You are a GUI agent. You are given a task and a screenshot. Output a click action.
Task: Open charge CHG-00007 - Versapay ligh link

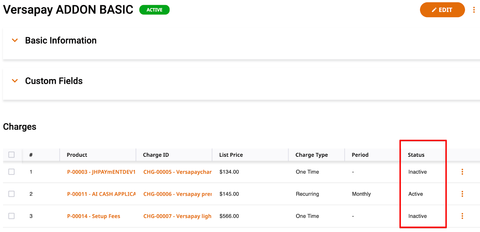[x=177, y=216]
